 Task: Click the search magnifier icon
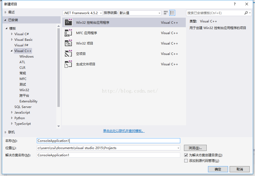pyautogui.click(x=246, y=13)
